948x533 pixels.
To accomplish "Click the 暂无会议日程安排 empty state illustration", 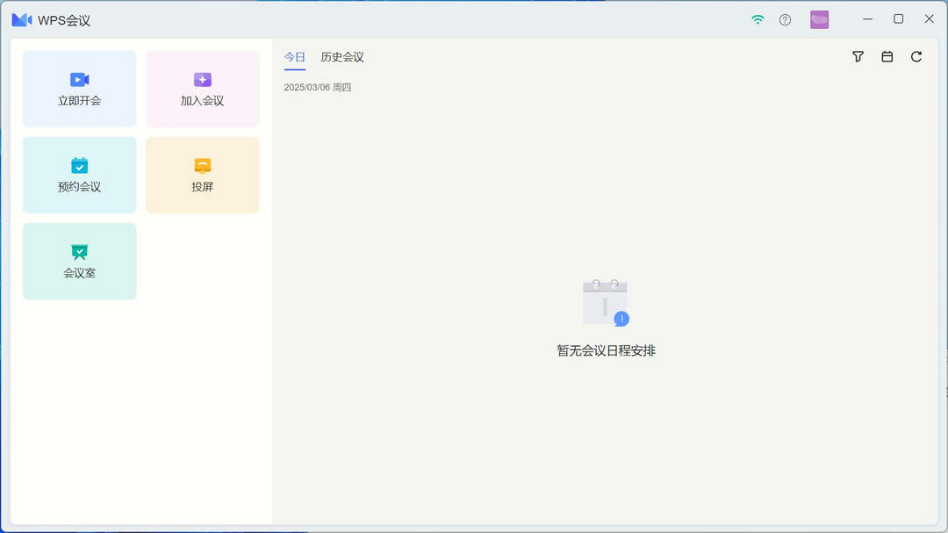I will [x=606, y=301].
